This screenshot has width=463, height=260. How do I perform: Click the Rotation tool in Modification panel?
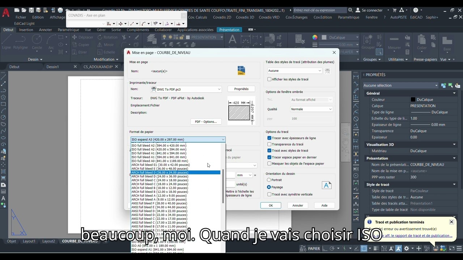(x=107, y=37)
